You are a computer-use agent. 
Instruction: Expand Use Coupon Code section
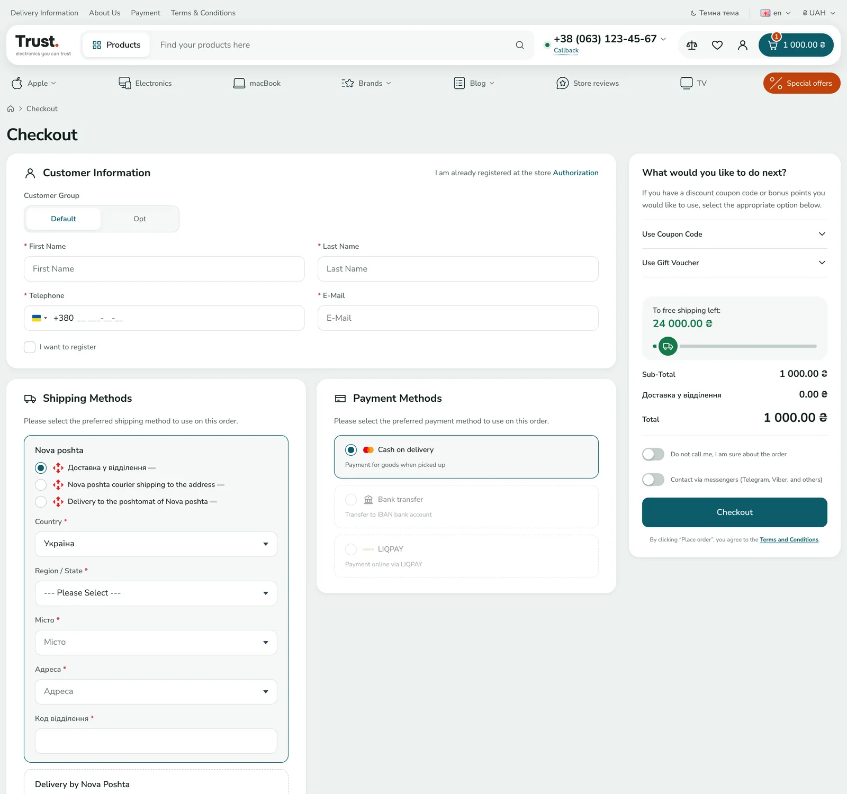pyautogui.click(x=734, y=234)
